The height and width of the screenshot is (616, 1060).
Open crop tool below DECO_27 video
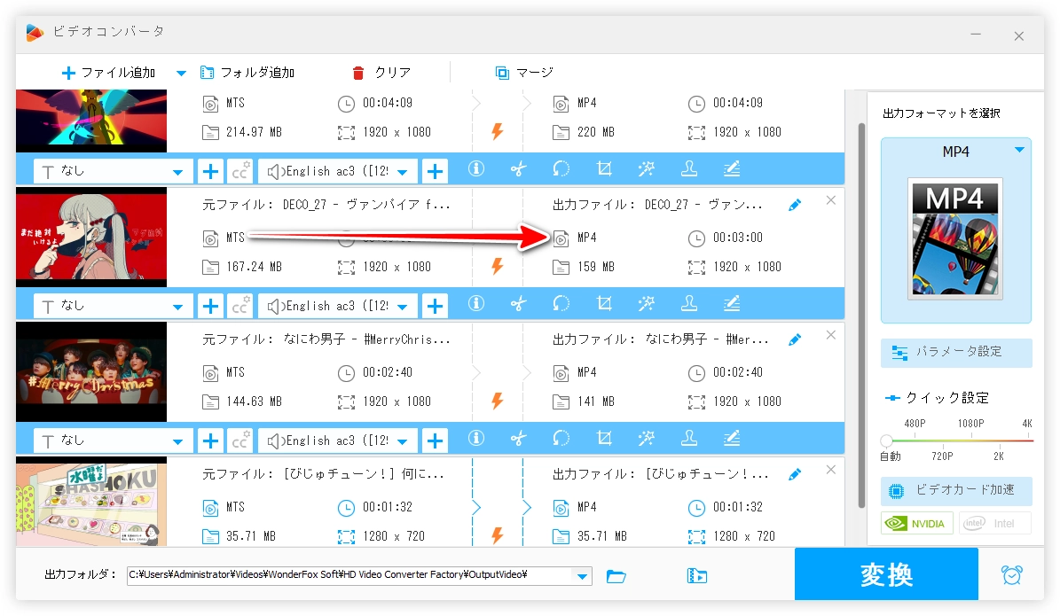pyautogui.click(x=604, y=303)
